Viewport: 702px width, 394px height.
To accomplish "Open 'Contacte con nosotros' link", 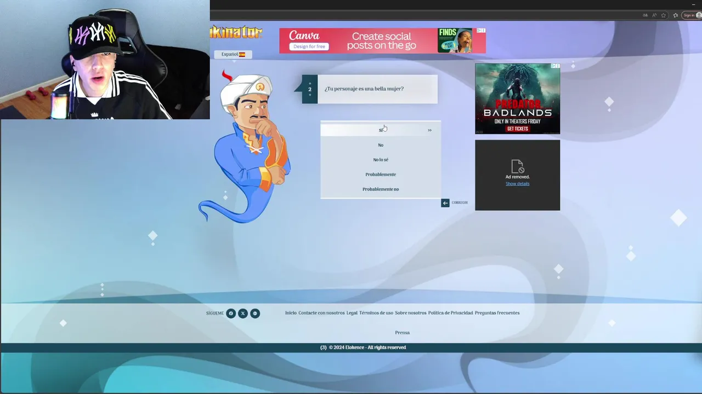I will click(321, 313).
